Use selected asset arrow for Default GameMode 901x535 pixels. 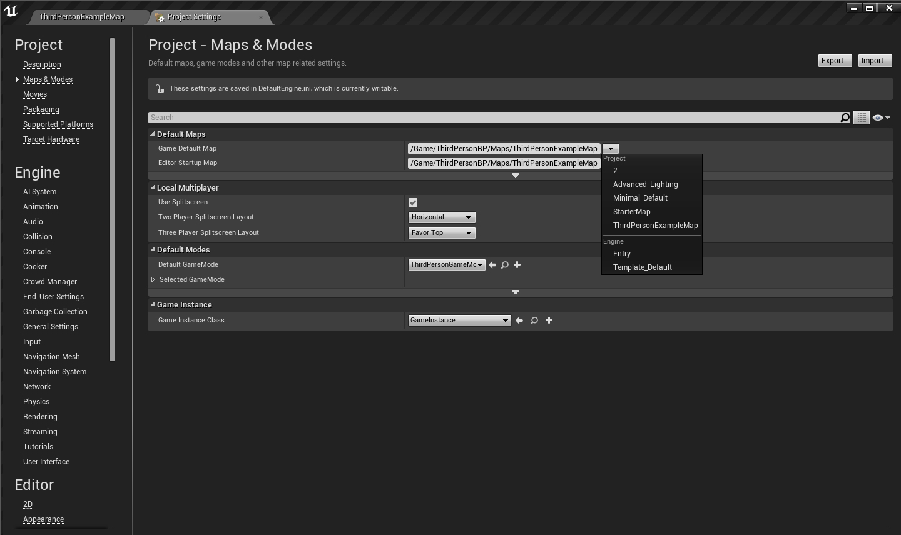(492, 265)
